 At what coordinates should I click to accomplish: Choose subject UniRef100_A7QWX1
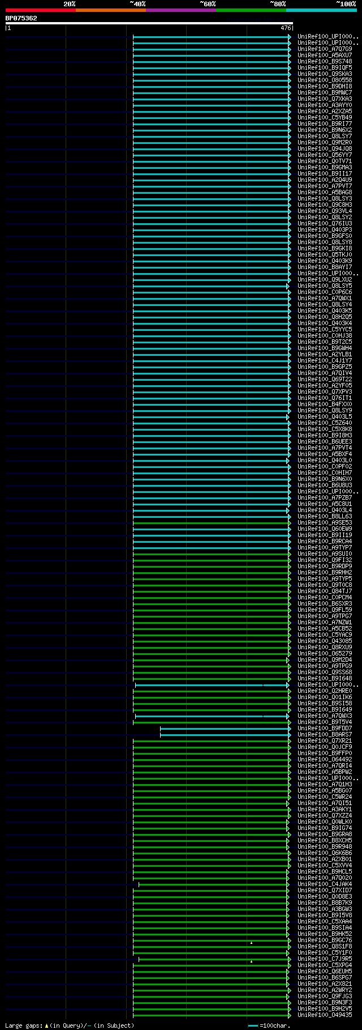coord(325,299)
